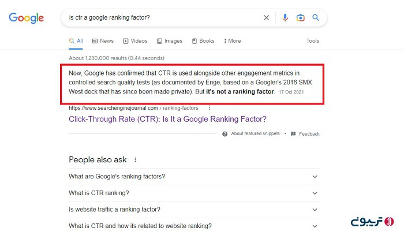Click inside the search query field
The width and height of the screenshot is (404, 235).
coord(162,18)
